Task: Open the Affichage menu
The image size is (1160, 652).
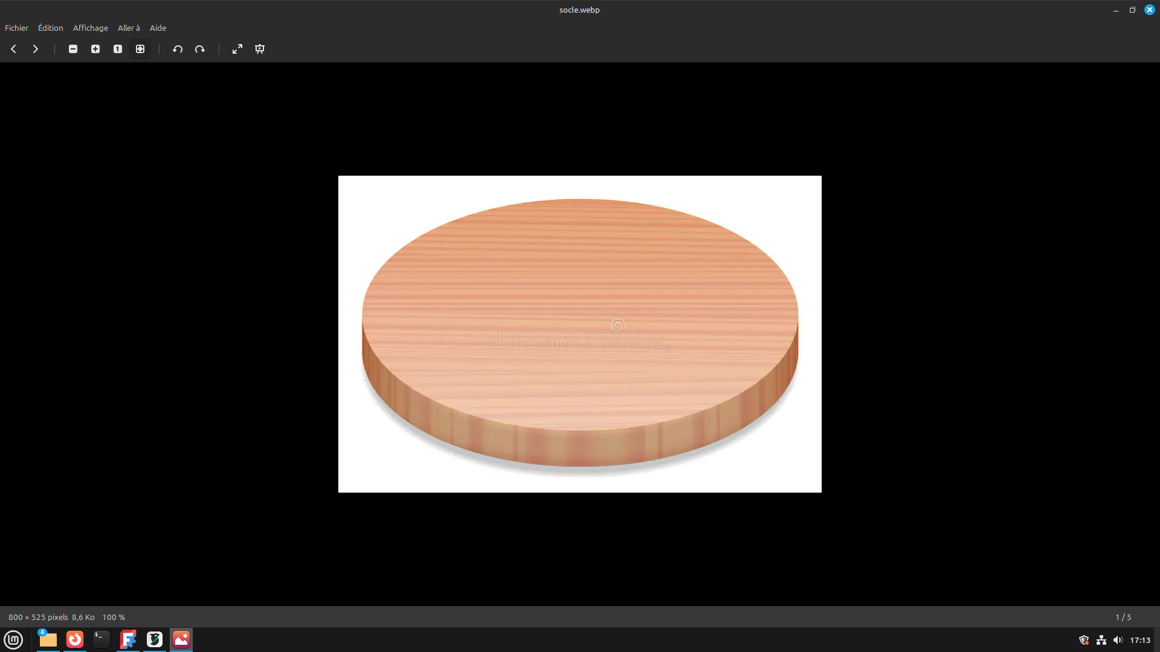Action: (90, 28)
